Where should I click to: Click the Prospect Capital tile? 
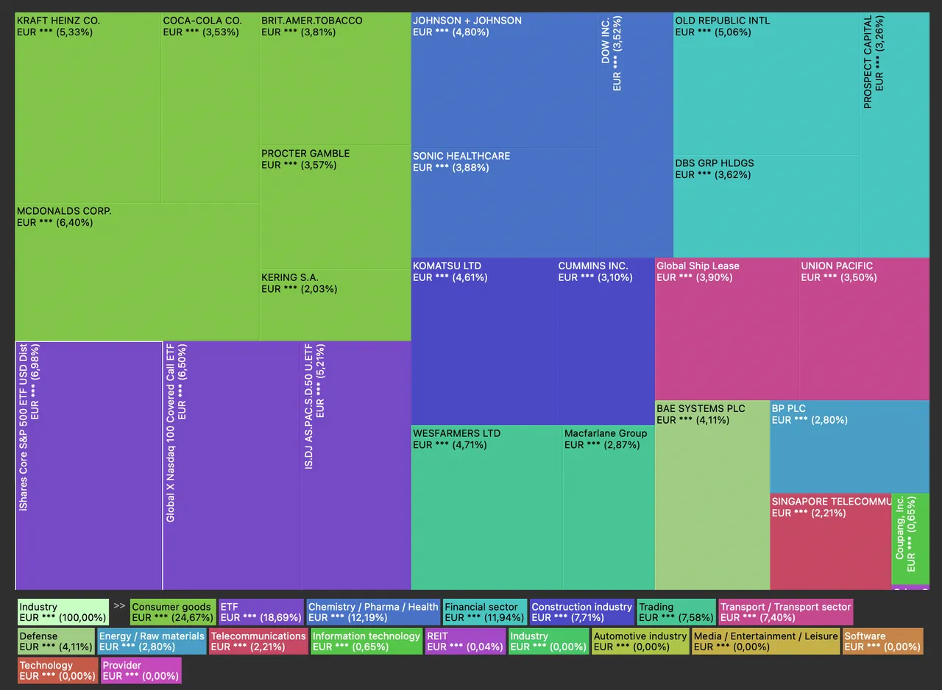894,135
